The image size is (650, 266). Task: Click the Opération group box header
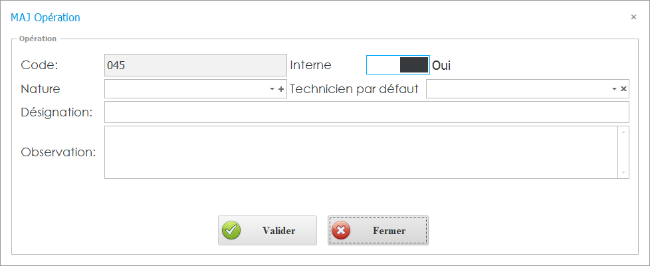click(x=38, y=39)
